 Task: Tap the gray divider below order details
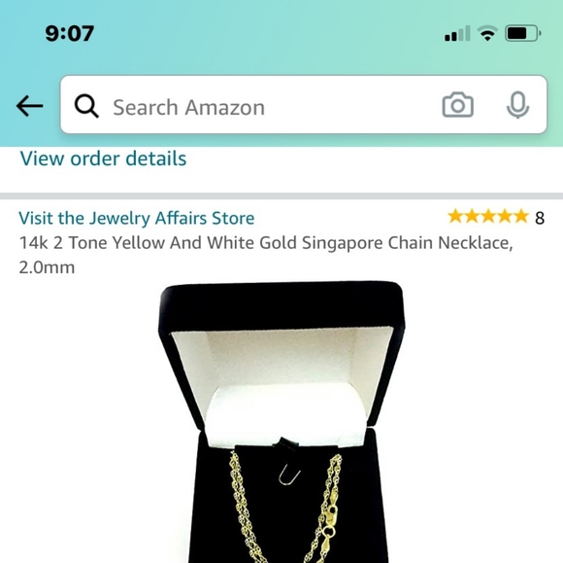[281, 196]
